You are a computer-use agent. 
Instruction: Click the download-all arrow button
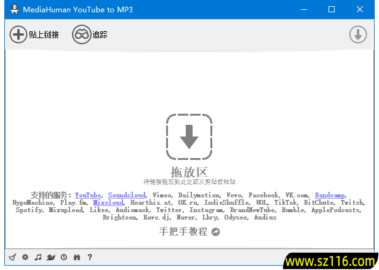(x=358, y=35)
